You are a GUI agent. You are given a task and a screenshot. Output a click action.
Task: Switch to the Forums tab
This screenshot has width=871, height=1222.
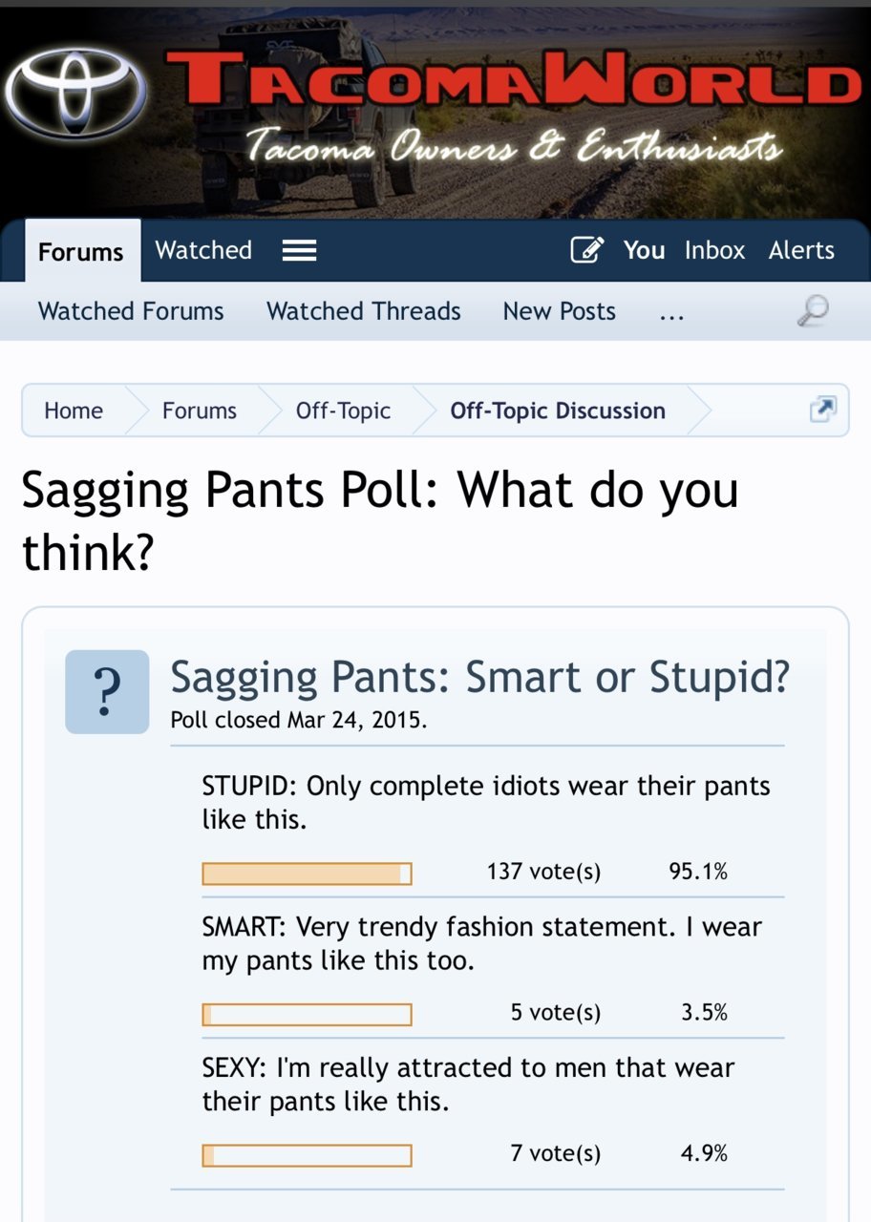81,251
